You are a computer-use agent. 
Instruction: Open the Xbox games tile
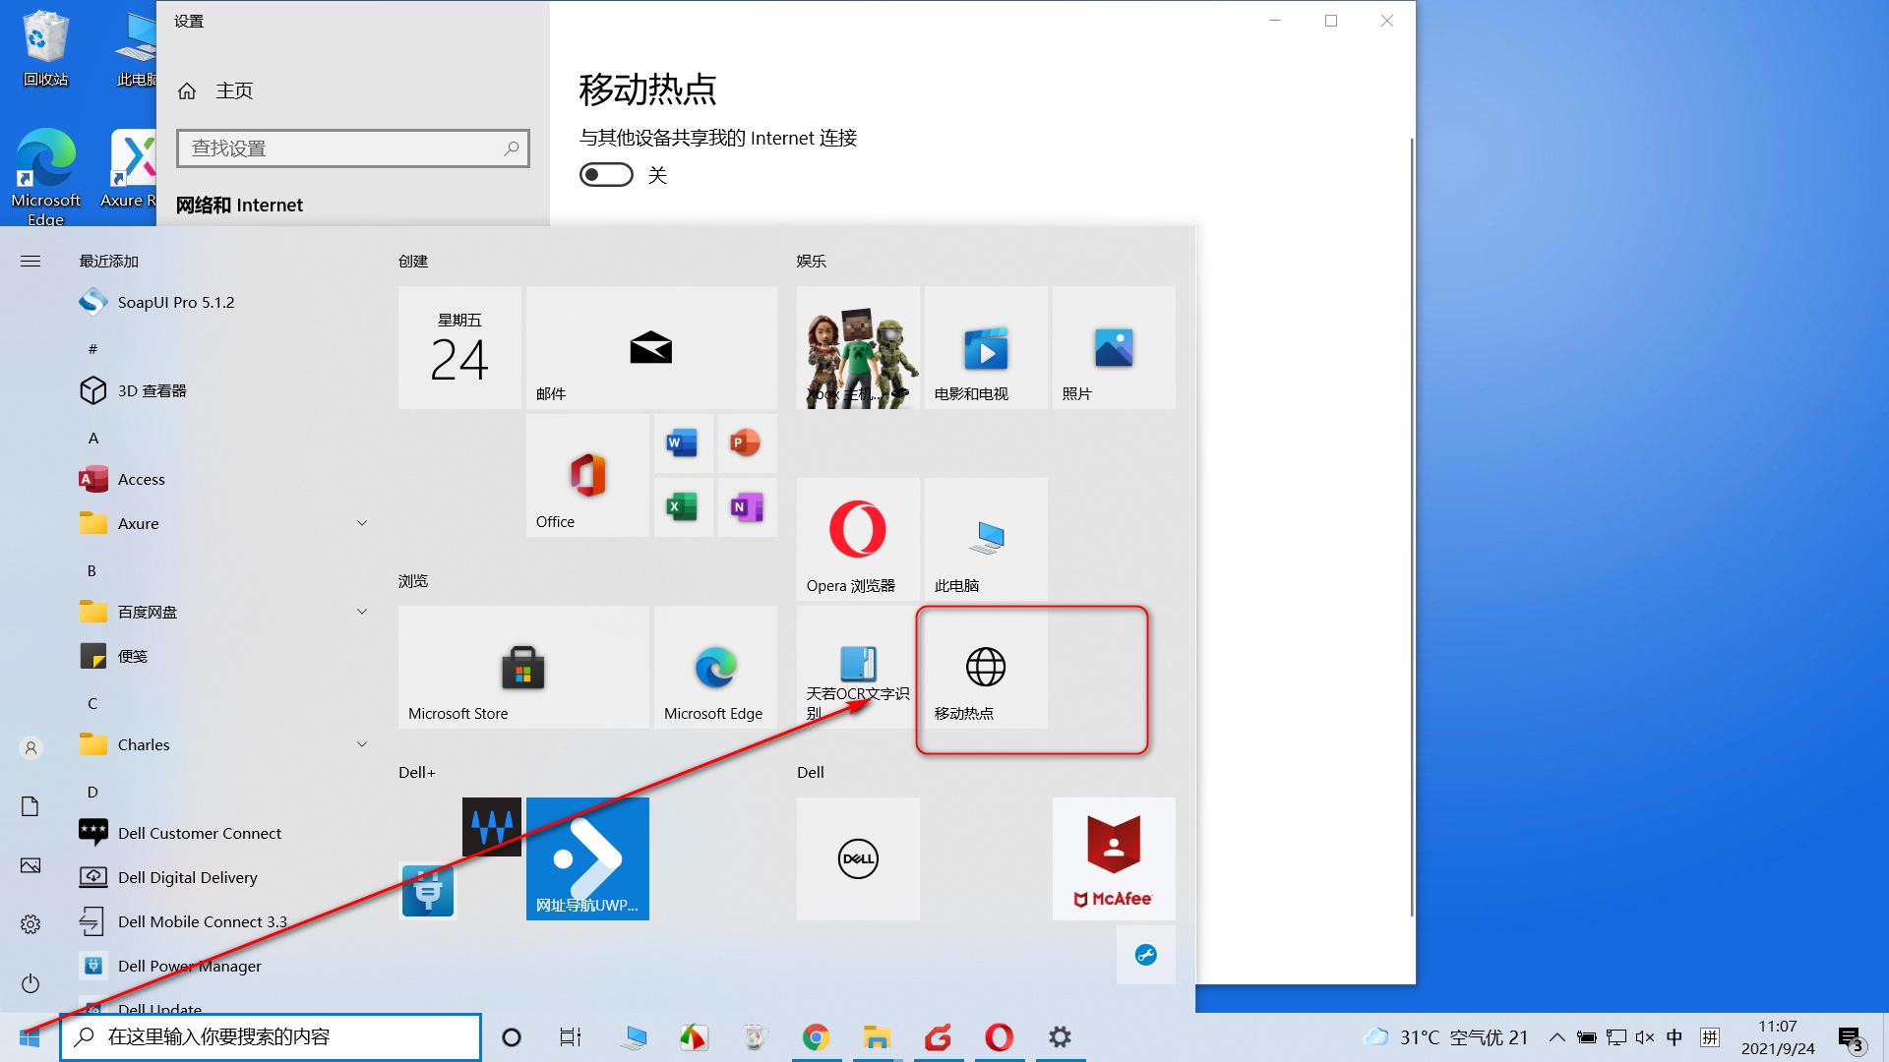pyautogui.click(x=858, y=347)
